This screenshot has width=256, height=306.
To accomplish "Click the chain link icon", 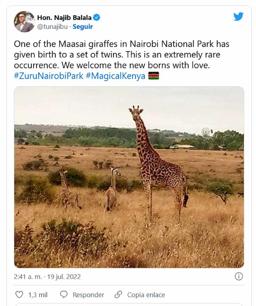I will [118, 295].
